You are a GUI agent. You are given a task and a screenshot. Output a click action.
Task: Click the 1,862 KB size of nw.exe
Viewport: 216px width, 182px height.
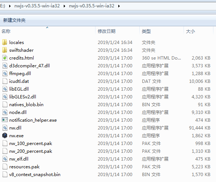[x=201, y=136]
